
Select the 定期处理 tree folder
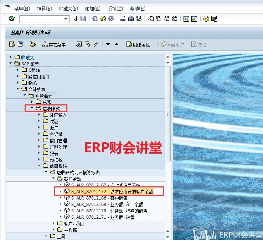tap(55, 147)
